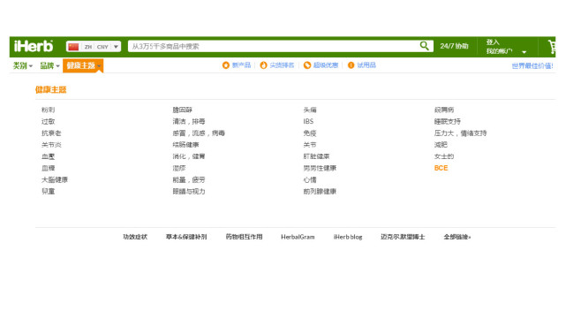Select the 头痛 headache topic

310,110
